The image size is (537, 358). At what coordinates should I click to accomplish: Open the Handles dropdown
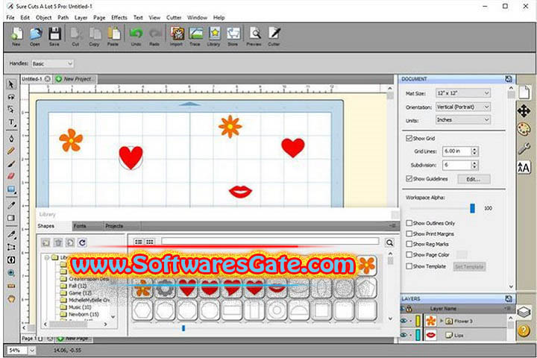pos(52,63)
